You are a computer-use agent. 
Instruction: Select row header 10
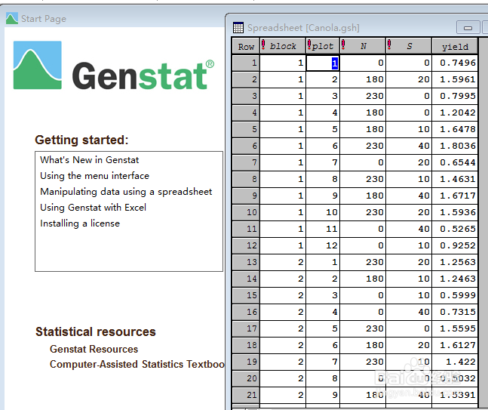click(246, 212)
